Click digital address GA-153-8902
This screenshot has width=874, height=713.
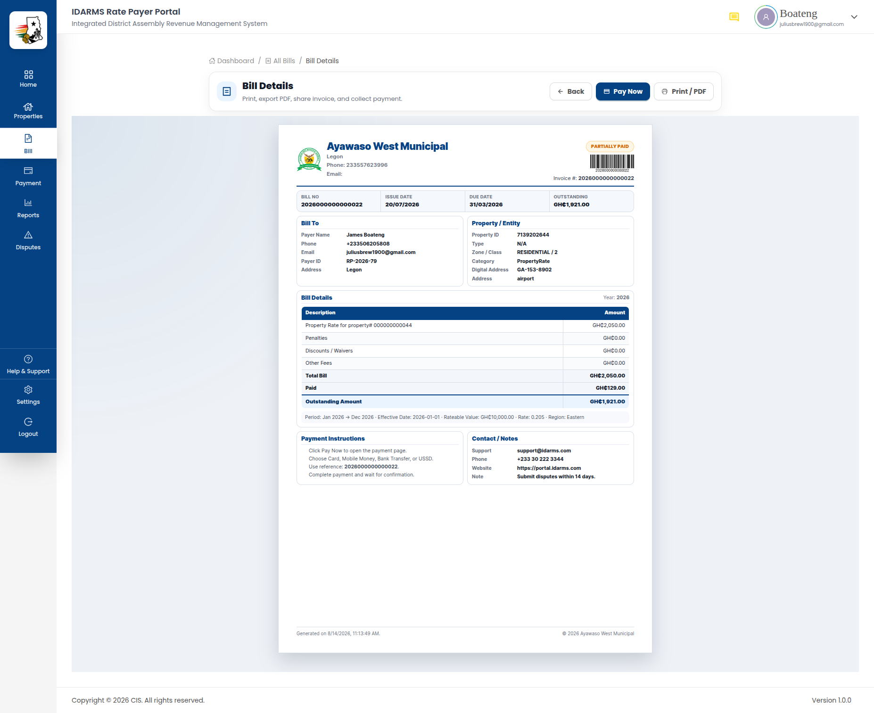coord(534,270)
